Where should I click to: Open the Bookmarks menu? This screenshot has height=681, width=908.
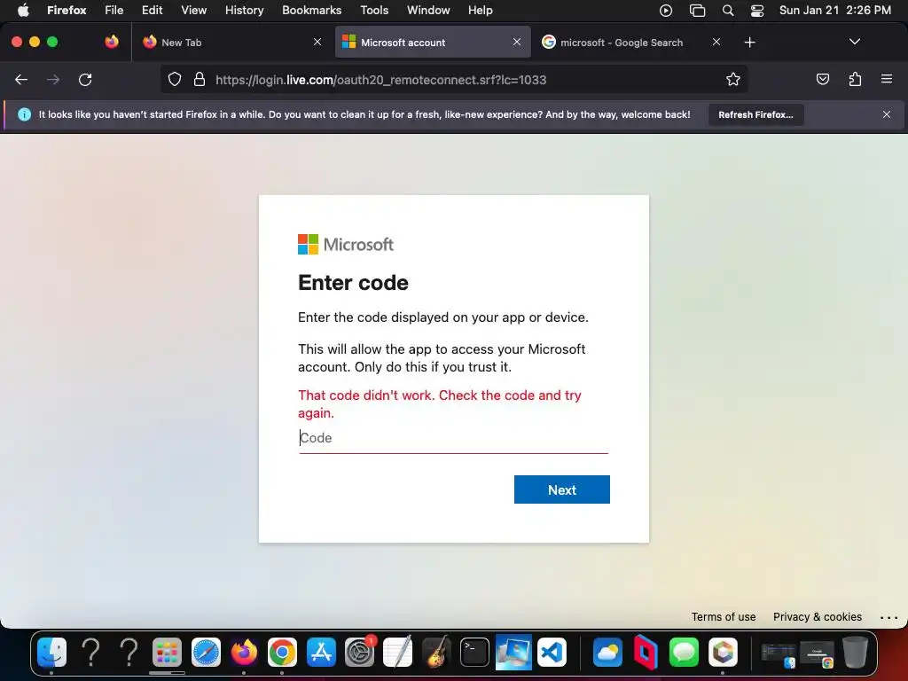pos(311,10)
